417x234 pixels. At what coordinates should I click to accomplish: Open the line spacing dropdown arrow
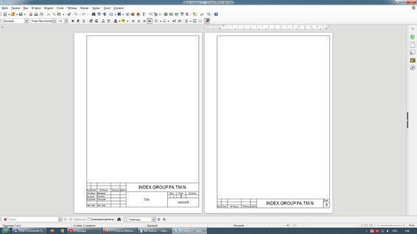click(190, 21)
